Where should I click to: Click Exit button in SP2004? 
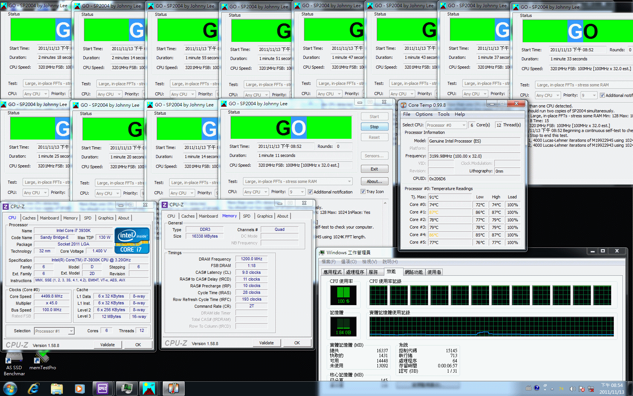point(374,169)
